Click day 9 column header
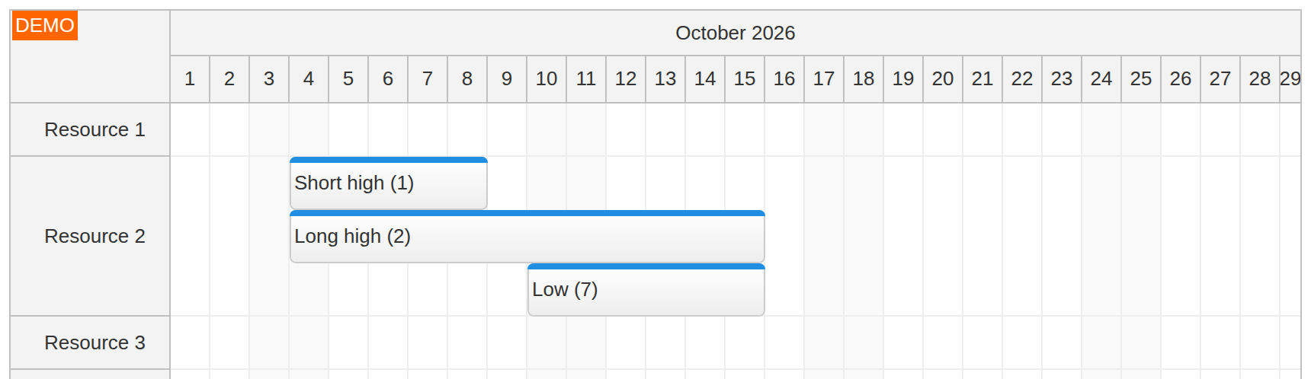 coord(507,79)
